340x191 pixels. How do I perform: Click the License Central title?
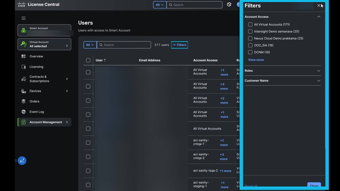pos(44,5)
